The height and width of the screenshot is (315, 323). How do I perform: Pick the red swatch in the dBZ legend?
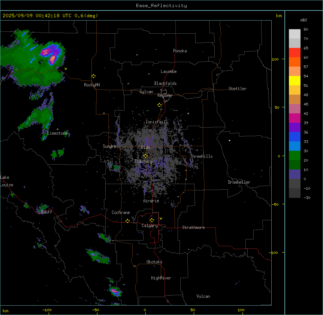[x=295, y=53]
